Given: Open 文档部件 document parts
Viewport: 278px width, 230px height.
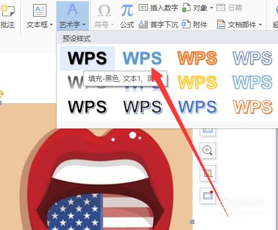Looking at the screenshot, I should 237,25.
